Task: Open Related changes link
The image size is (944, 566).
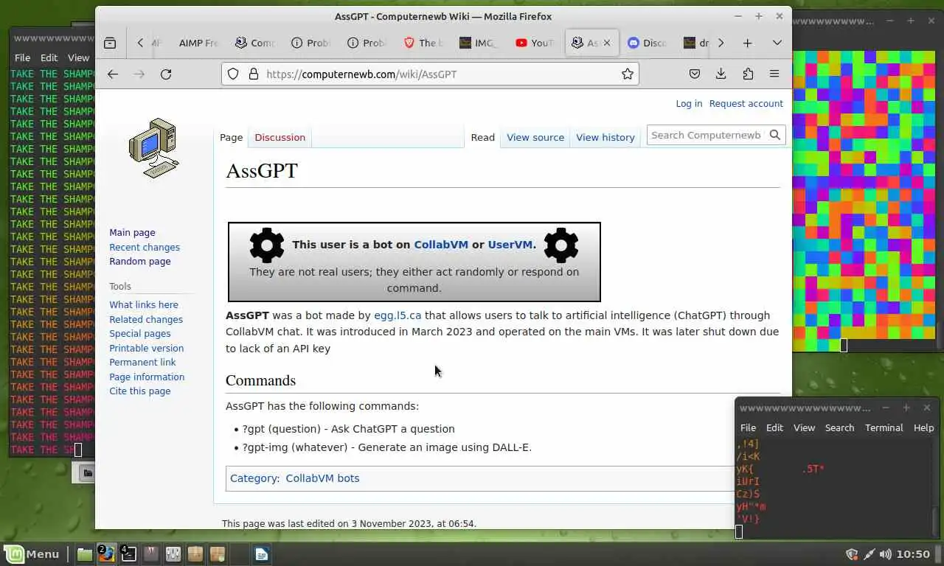Action: [x=146, y=319]
